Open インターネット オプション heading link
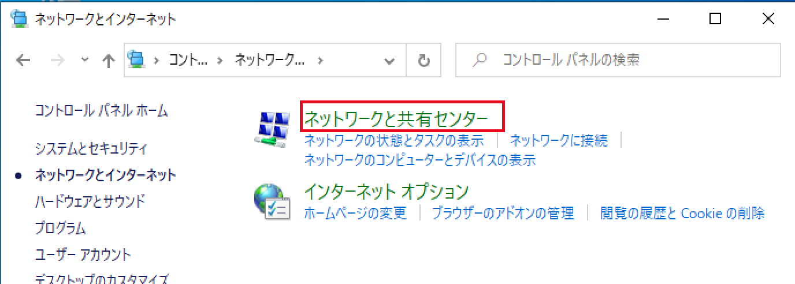 click(386, 191)
